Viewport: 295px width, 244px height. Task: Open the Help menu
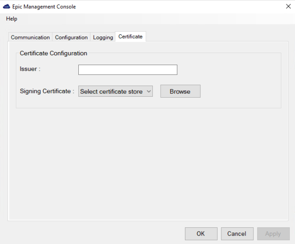point(12,19)
